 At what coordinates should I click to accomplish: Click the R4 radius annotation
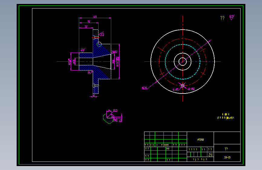point(90,73)
